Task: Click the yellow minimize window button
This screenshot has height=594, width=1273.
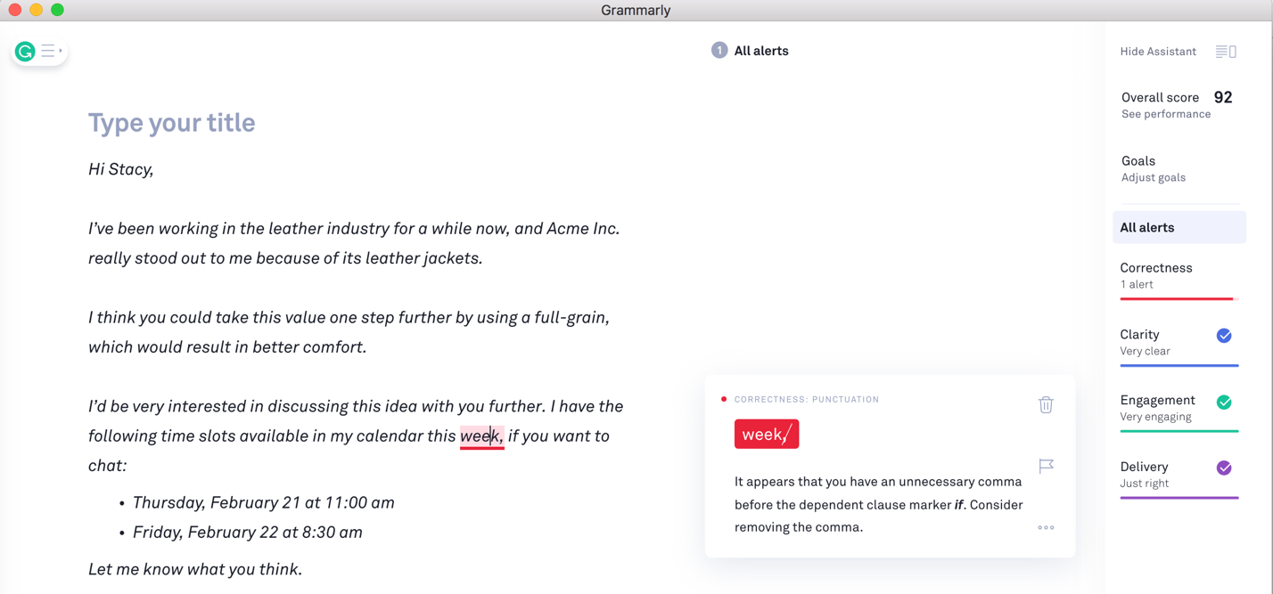Action: coord(36,10)
